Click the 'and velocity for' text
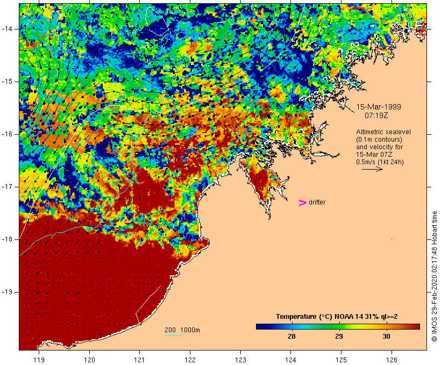Viewport: 441px width, 365px height. pos(379,147)
